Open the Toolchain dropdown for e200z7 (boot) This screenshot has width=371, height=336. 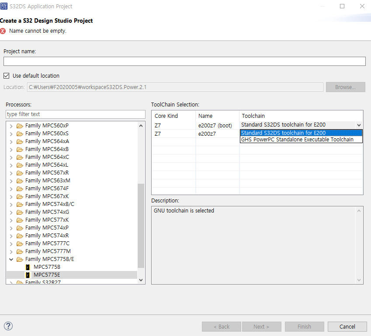[x=359, y=126]
